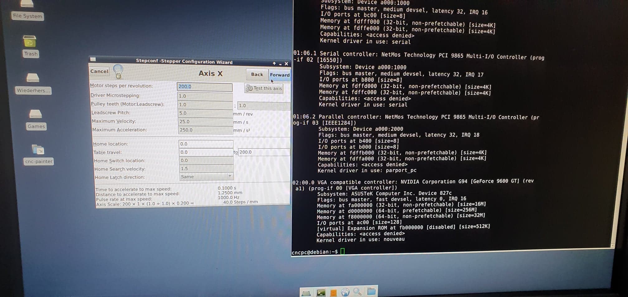Cancel the Stepper Configuration Wizard
The image size is (628, 297).
click(x=99, y=71)
